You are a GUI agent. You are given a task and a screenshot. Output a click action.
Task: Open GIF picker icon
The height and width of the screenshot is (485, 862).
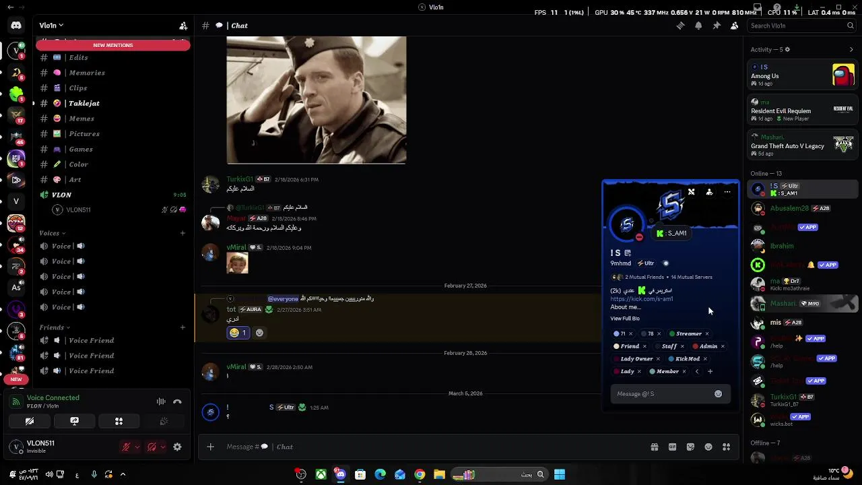(672, 447)
